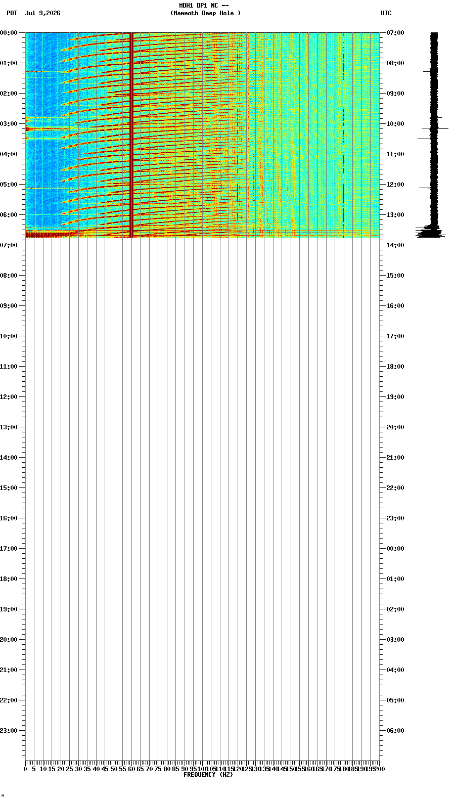Pick the 19:00 UTC time label

395,397
